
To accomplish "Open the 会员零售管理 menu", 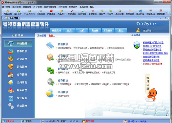I will (50, 7).
